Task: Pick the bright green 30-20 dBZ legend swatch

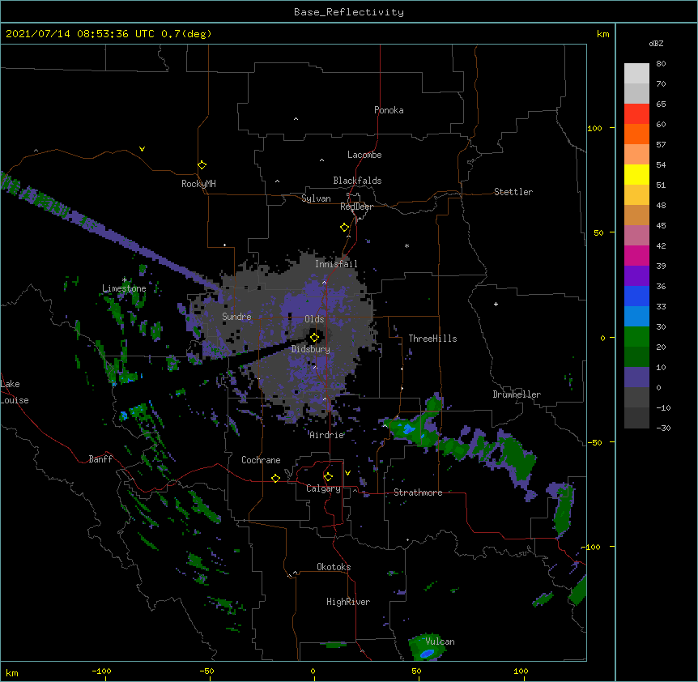Action: point(636,337)
